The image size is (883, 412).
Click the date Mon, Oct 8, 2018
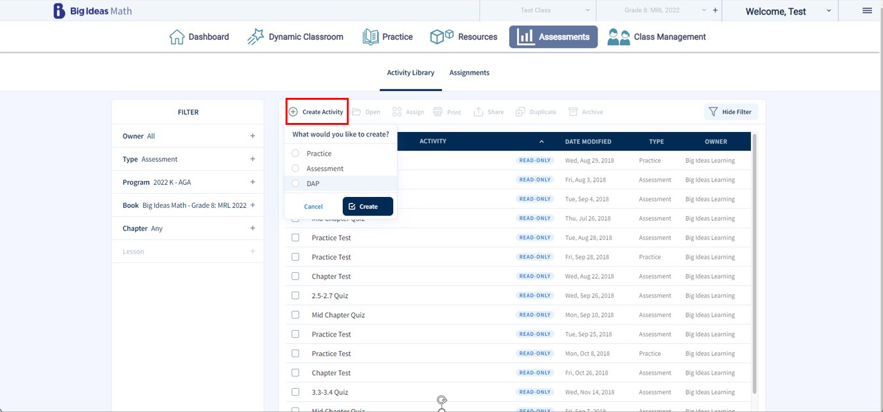587,353
